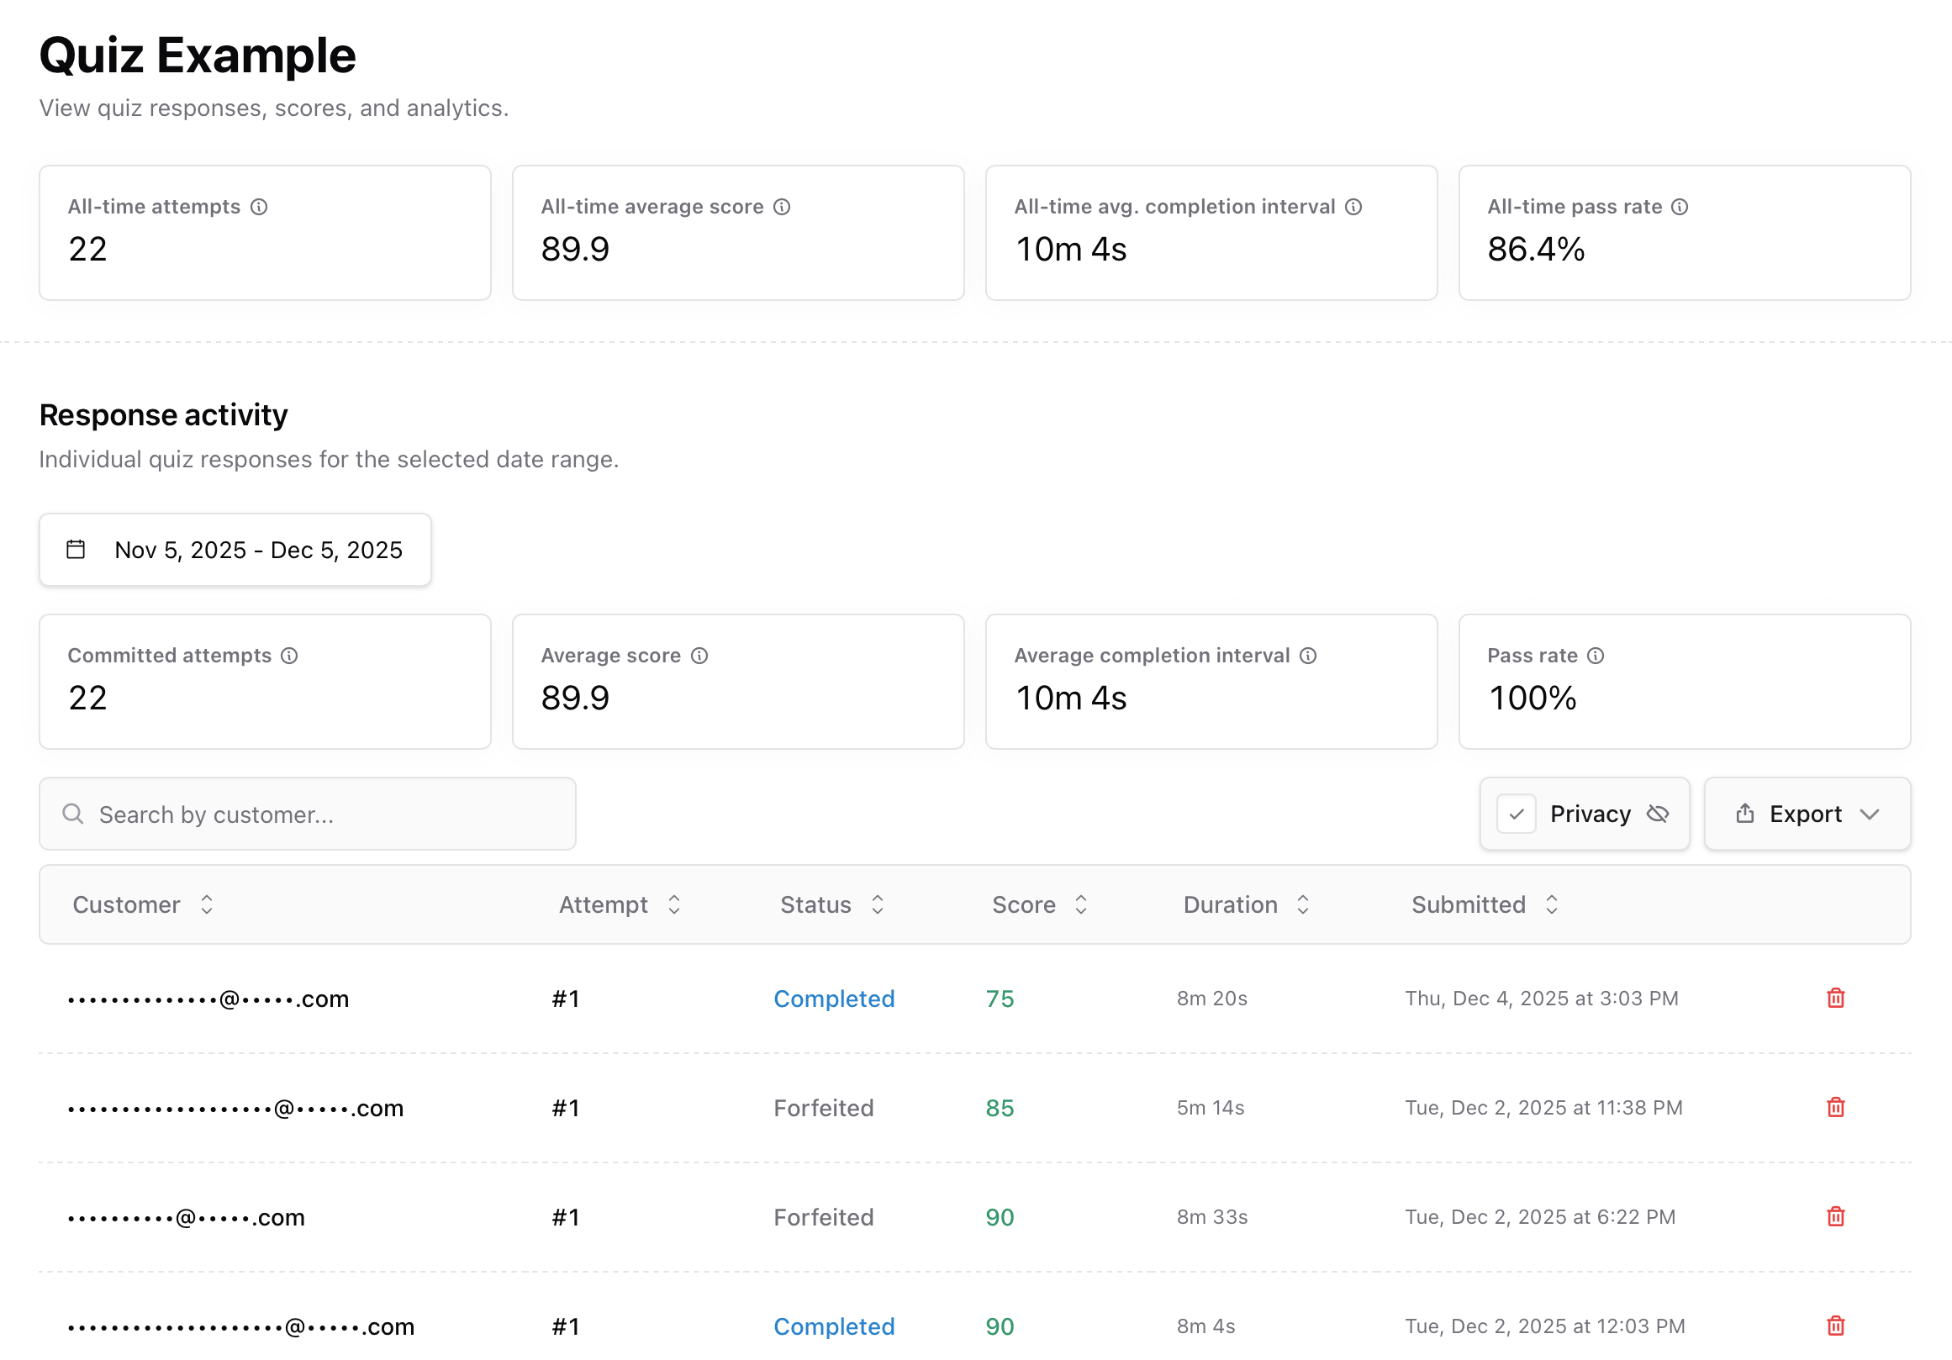1952x1360 pixels.
Task: Click the info icon beside Average completion interval
Action: [1307, 655]
